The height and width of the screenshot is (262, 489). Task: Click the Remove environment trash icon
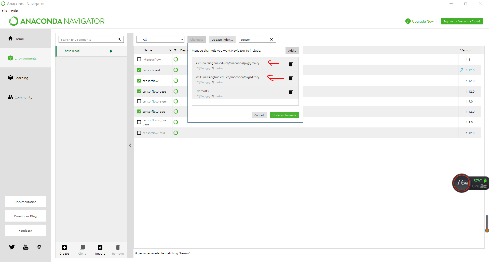tap(118, 248)
